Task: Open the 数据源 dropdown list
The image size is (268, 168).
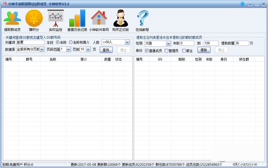Action: tap(42, 49)
